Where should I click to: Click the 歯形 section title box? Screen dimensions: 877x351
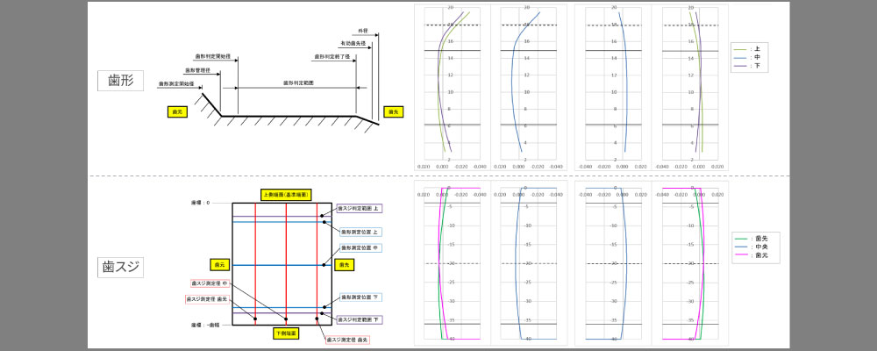[120, 82]
